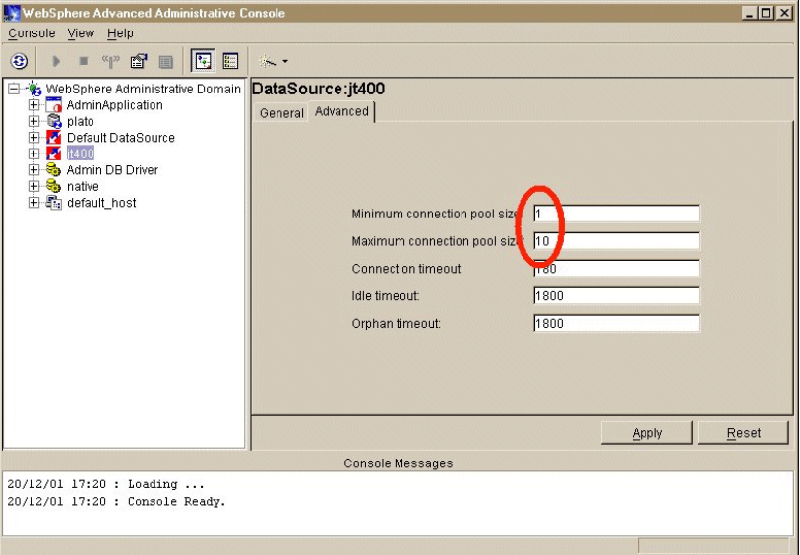This screenshot has width=800, height=555.
Task: Open the Console menu
Action: (31, 33)
